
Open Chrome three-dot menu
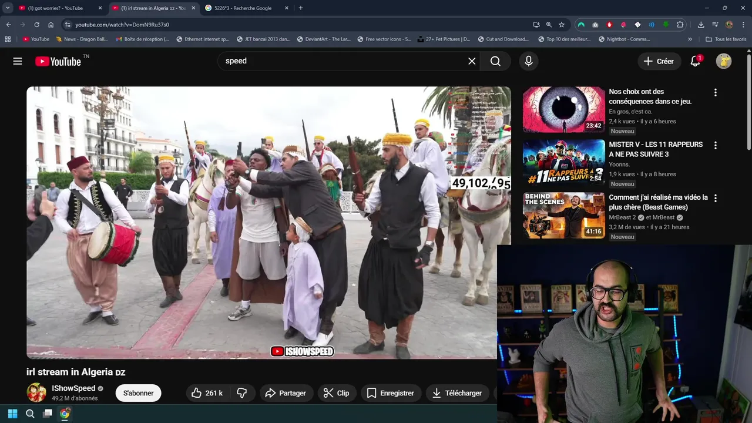pyautogui.click(x=743, y=25)
